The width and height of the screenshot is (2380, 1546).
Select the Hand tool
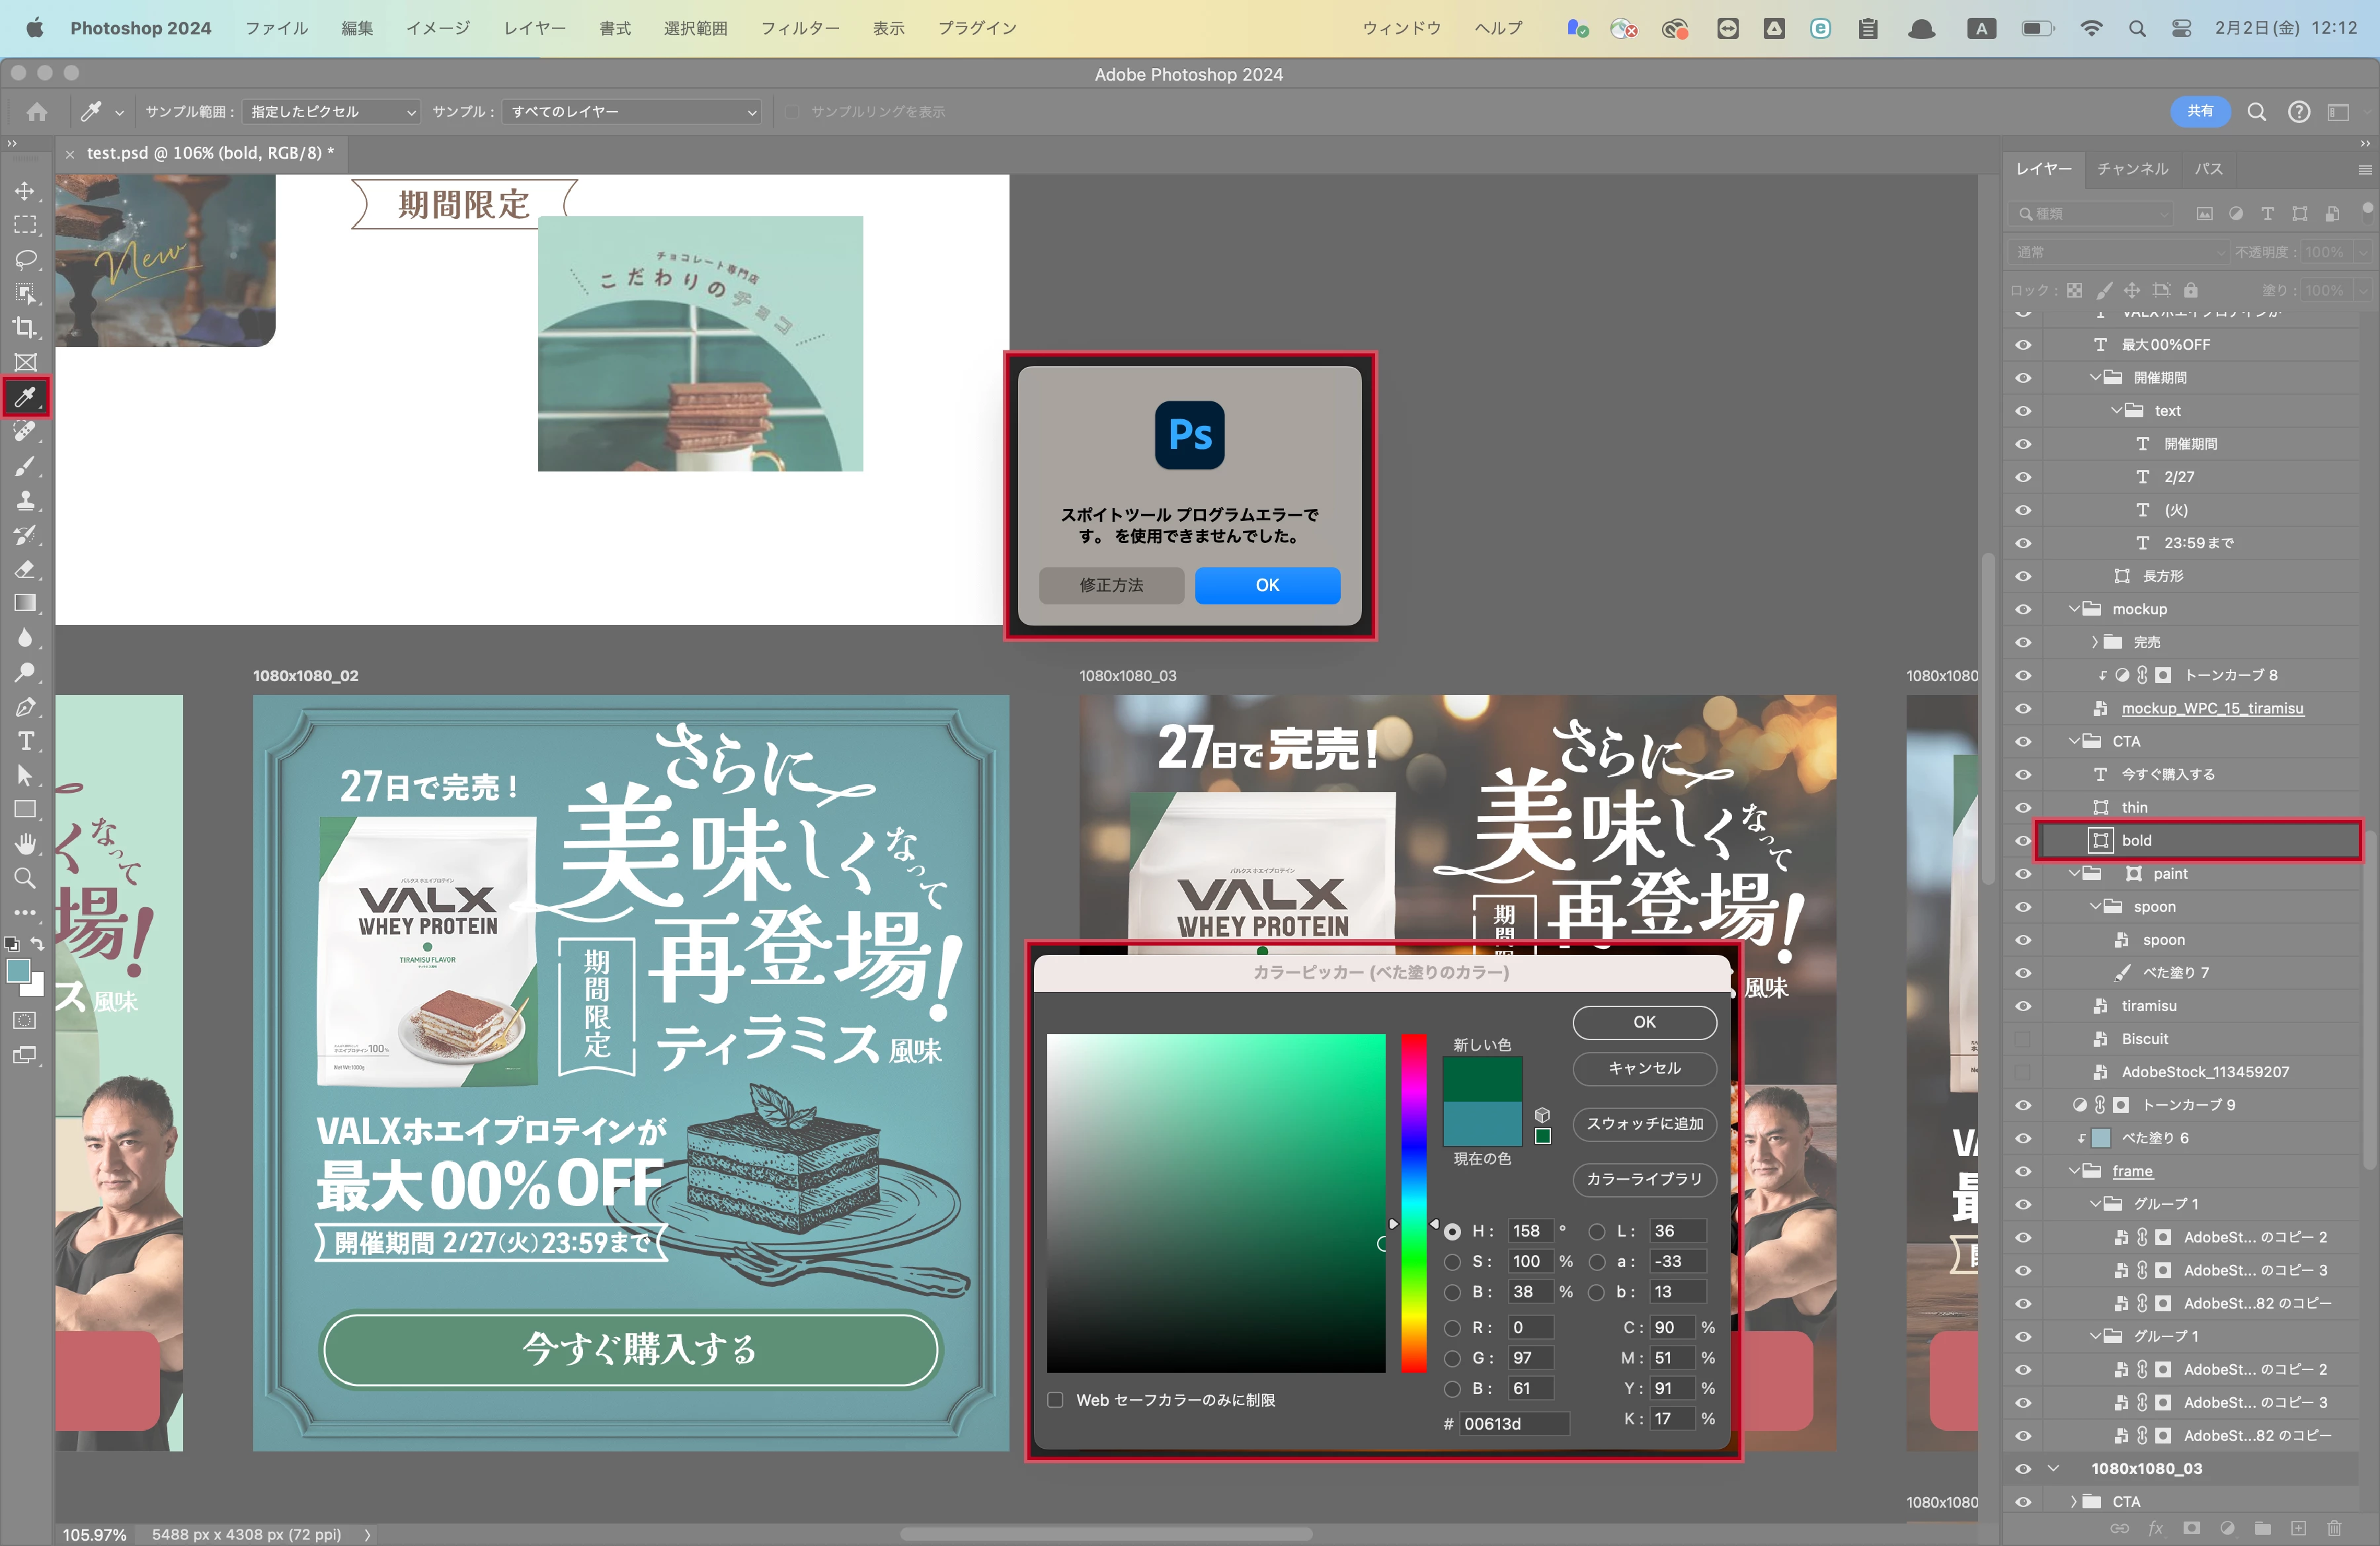pos(25,844)
